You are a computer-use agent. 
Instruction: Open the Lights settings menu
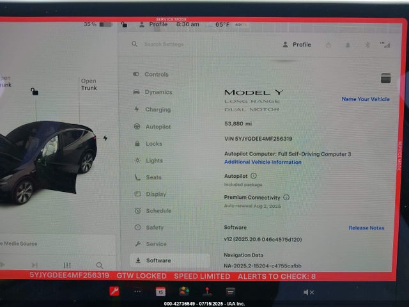click(149, 161)
